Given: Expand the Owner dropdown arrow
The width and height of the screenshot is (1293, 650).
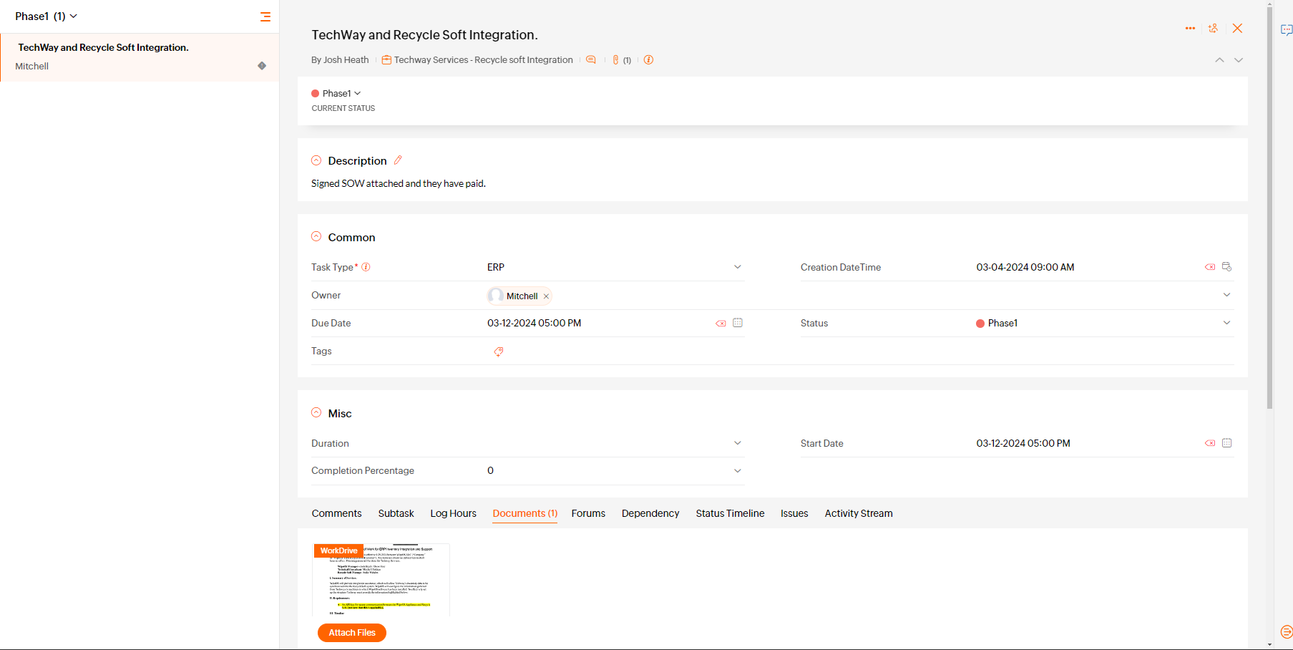Looking at the screenshot, I should coord(1226,295).
